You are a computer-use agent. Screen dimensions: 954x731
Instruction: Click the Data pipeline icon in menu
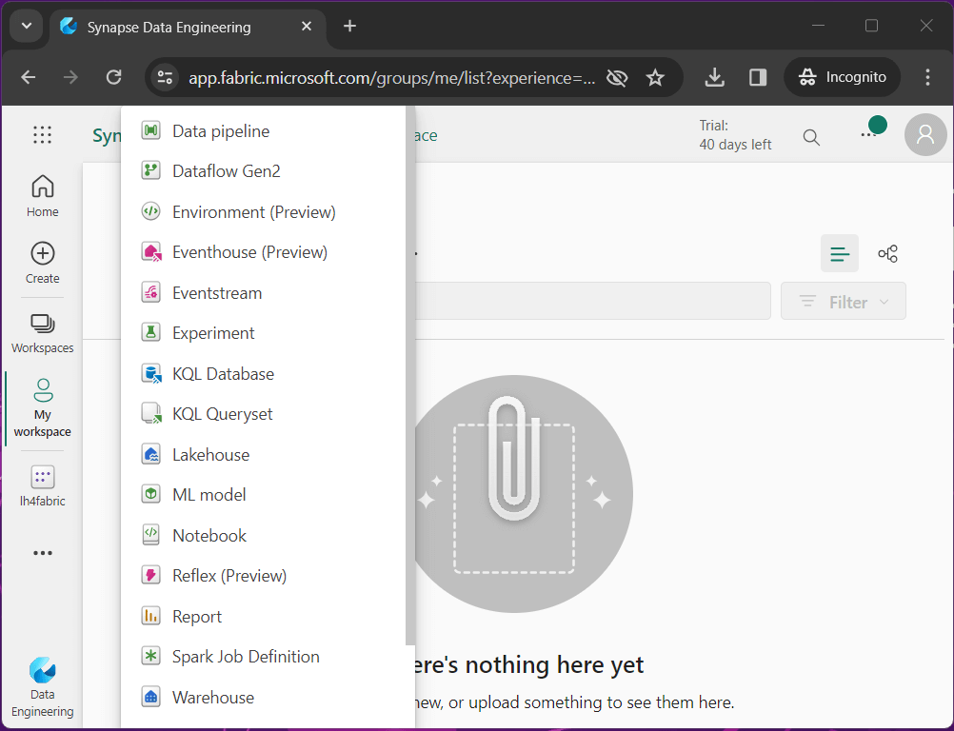(x=150, y=131)
